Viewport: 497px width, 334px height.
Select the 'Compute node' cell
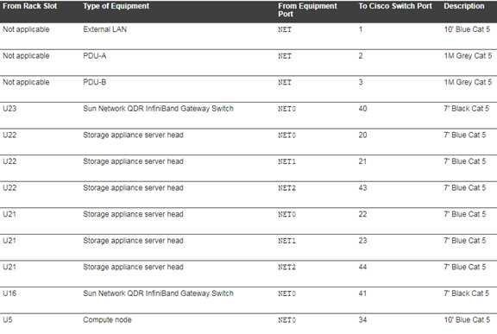[107, 319]
